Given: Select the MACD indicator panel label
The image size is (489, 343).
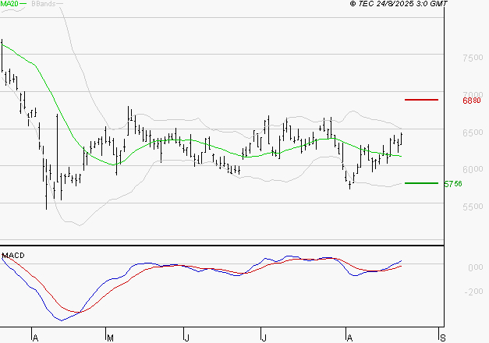Looking at the screenshot, I should click(13, 256).
